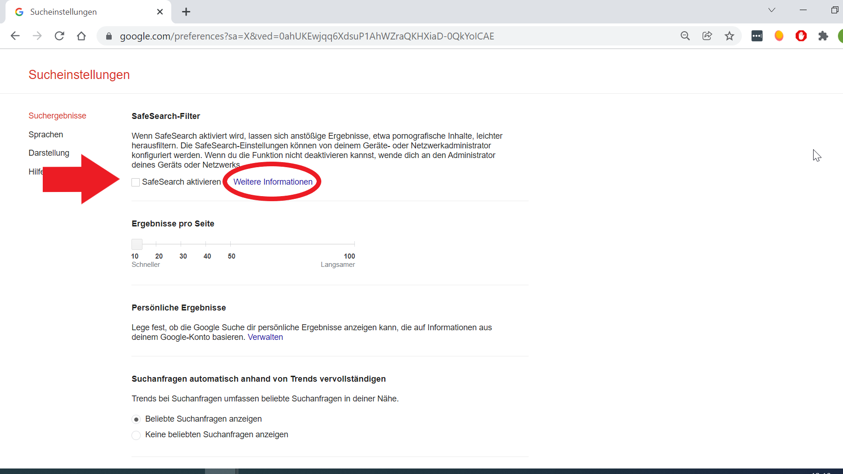
Task: Click the 50 tick label
Action: click(x=232, y=256)
